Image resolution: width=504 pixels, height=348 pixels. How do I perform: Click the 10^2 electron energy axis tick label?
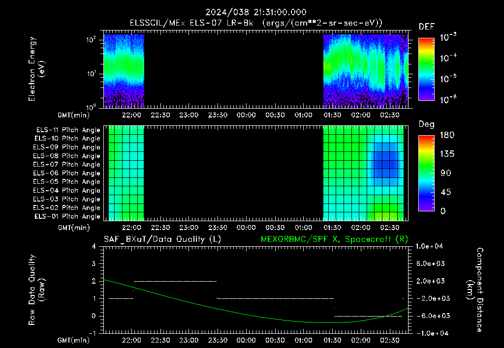[91, 40]
